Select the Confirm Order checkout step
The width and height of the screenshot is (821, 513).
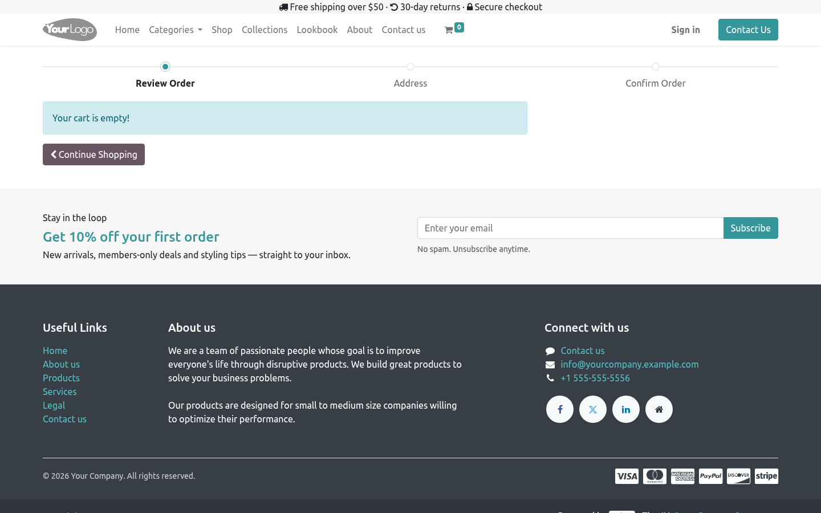pos(656,83)
